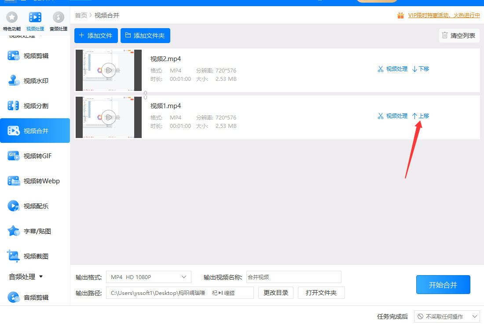Collapse the 音频处理 sidebar section
The height and width of the screenshot is (327, 484).
pyautogui.click(x=26, y=277)
